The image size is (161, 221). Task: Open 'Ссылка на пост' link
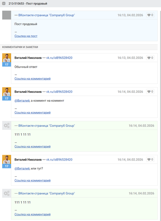tap(26, 36)
